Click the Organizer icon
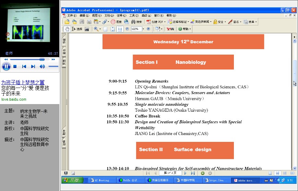298x191 pixels. [x=96, y=22]
